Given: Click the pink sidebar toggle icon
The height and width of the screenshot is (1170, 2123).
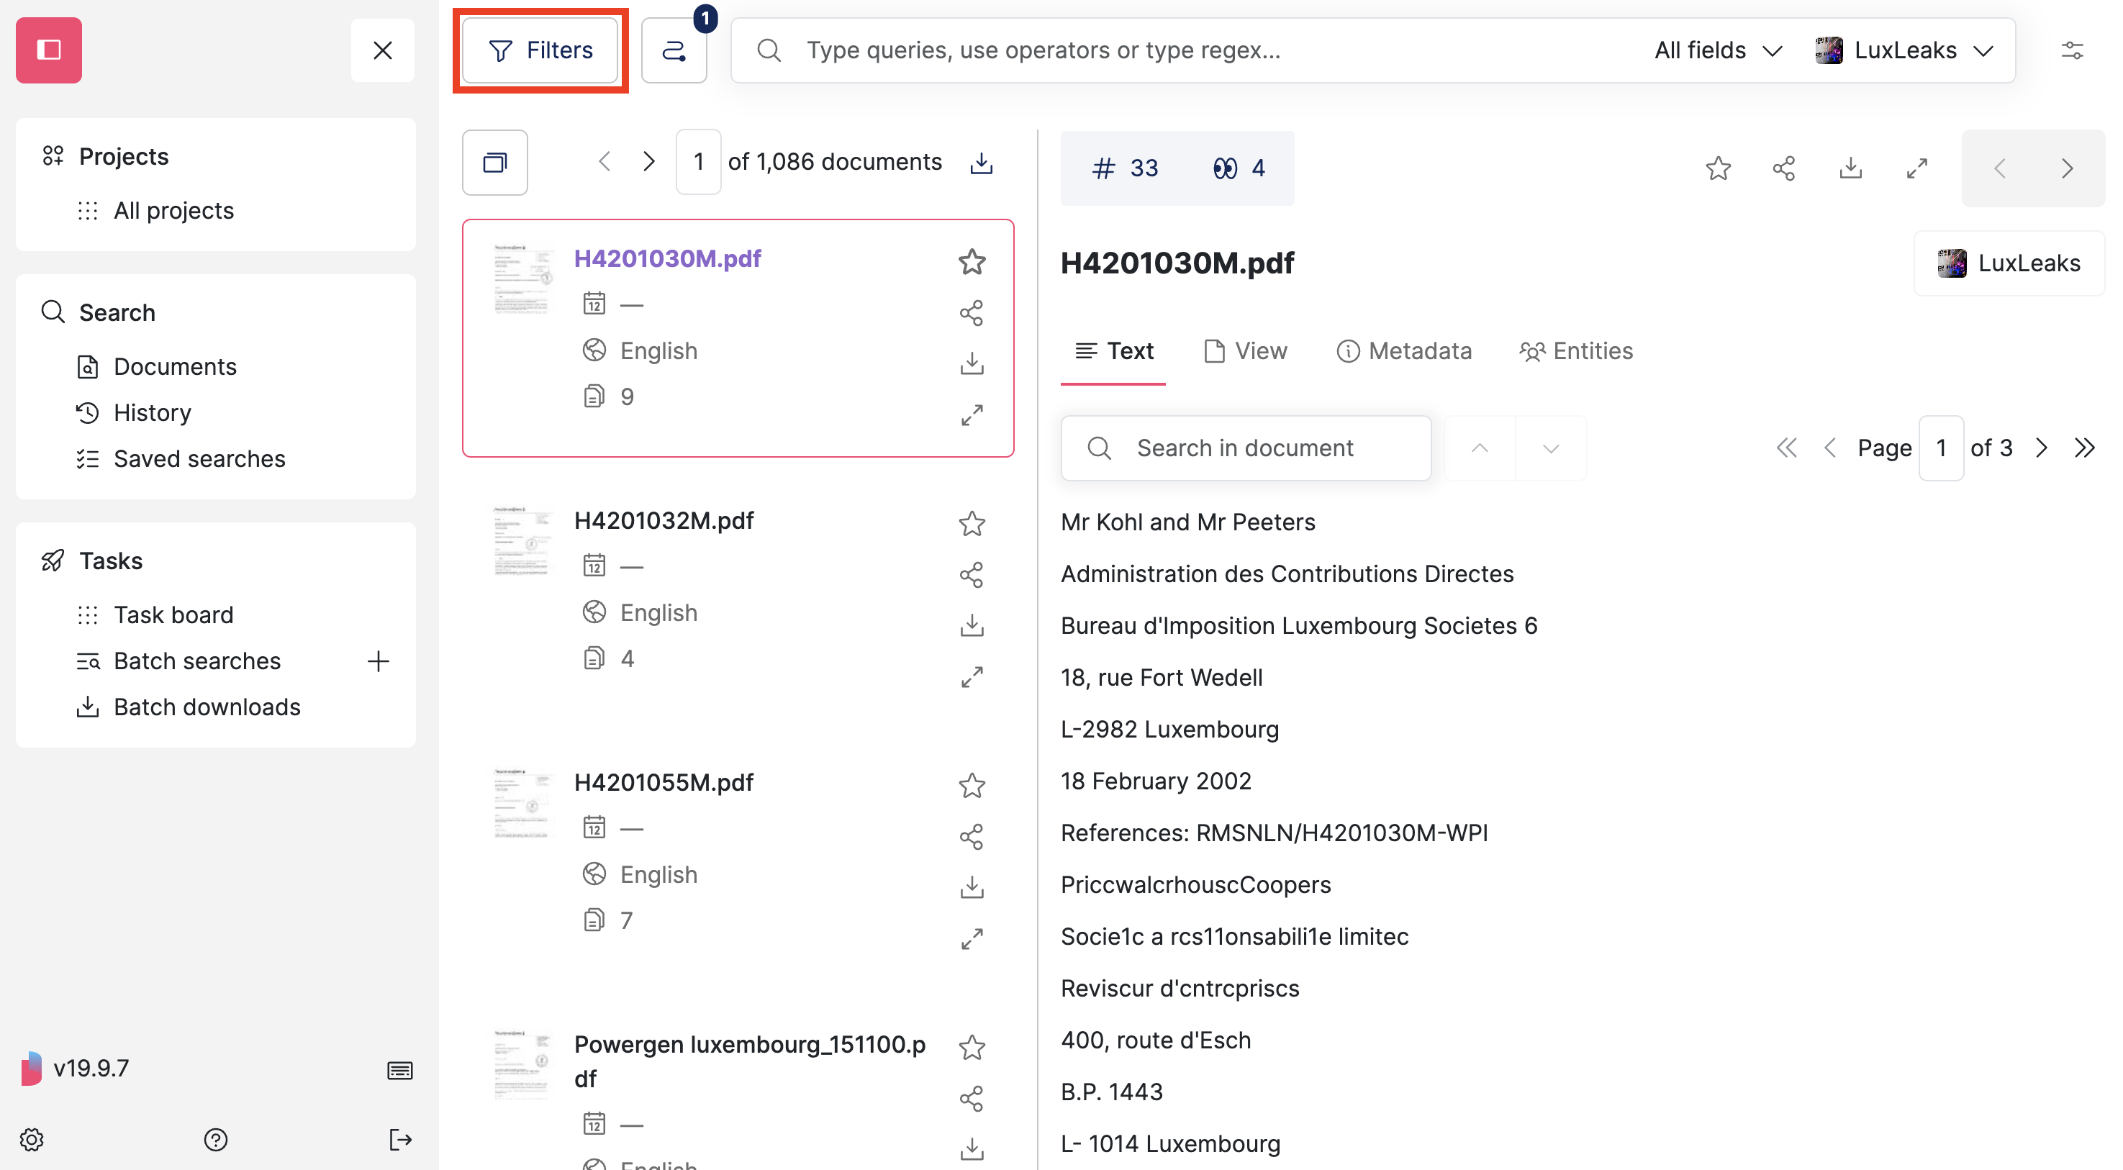Looking at the screenshot, I should coord(49,50).
